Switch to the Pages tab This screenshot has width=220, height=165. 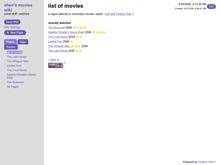10,42
